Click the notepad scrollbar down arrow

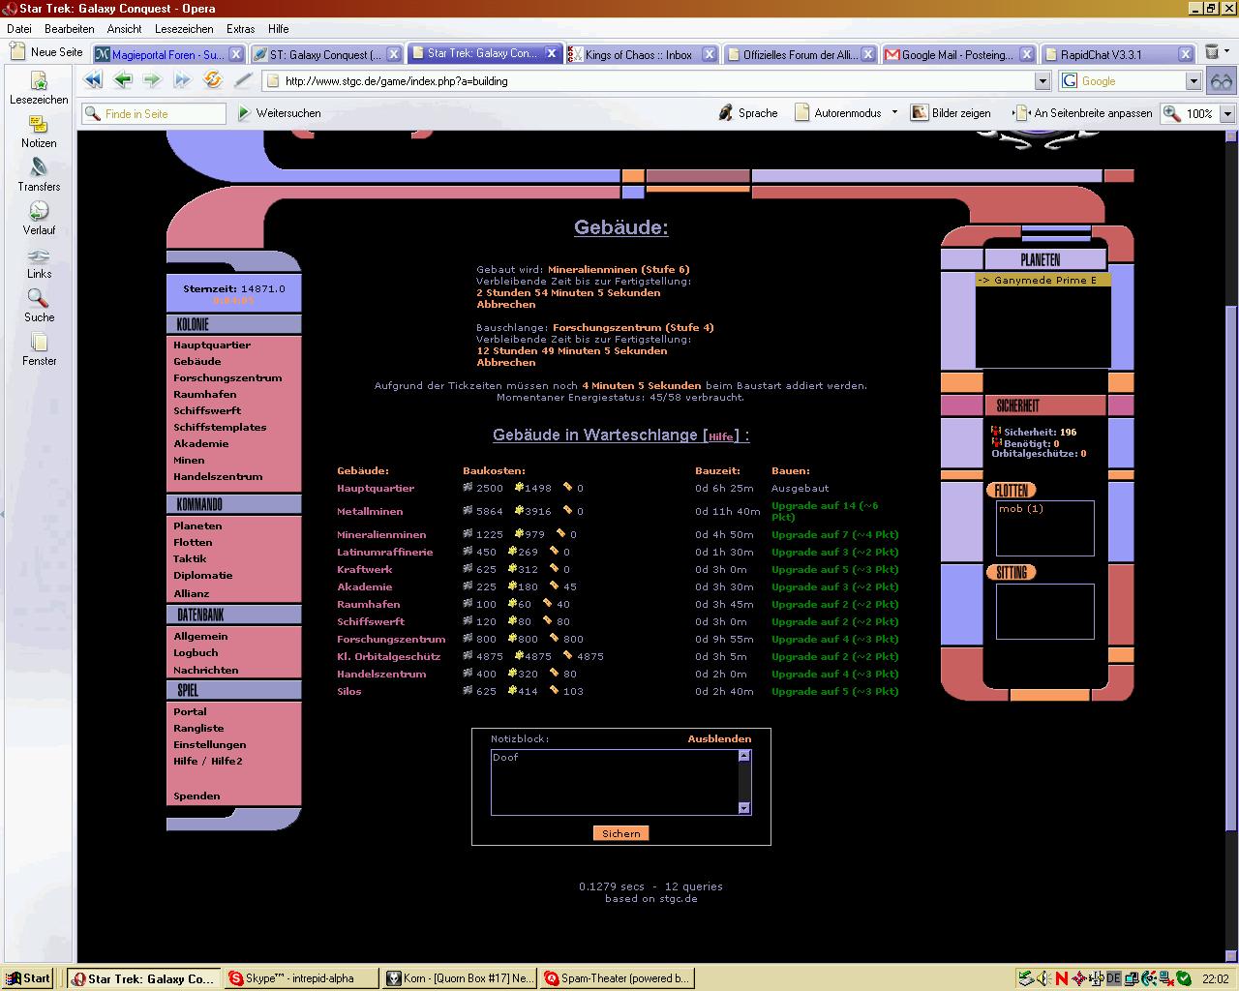click(x=744, y=808)
